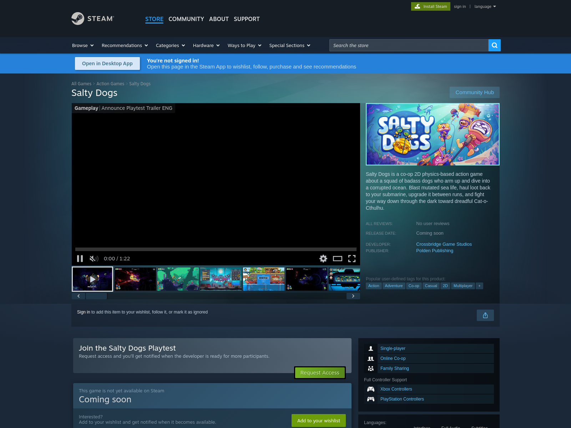Enter fullscreen video mode

click(x=352, y=259)
